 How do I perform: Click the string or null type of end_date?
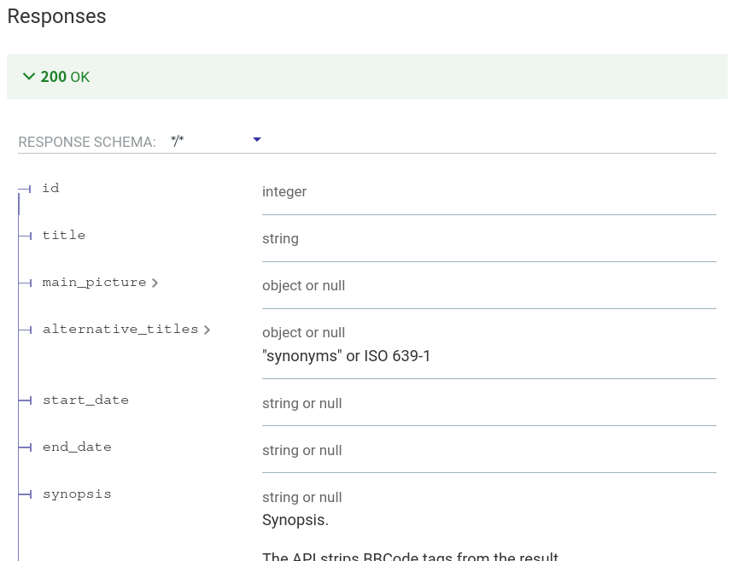click(301, 450)
